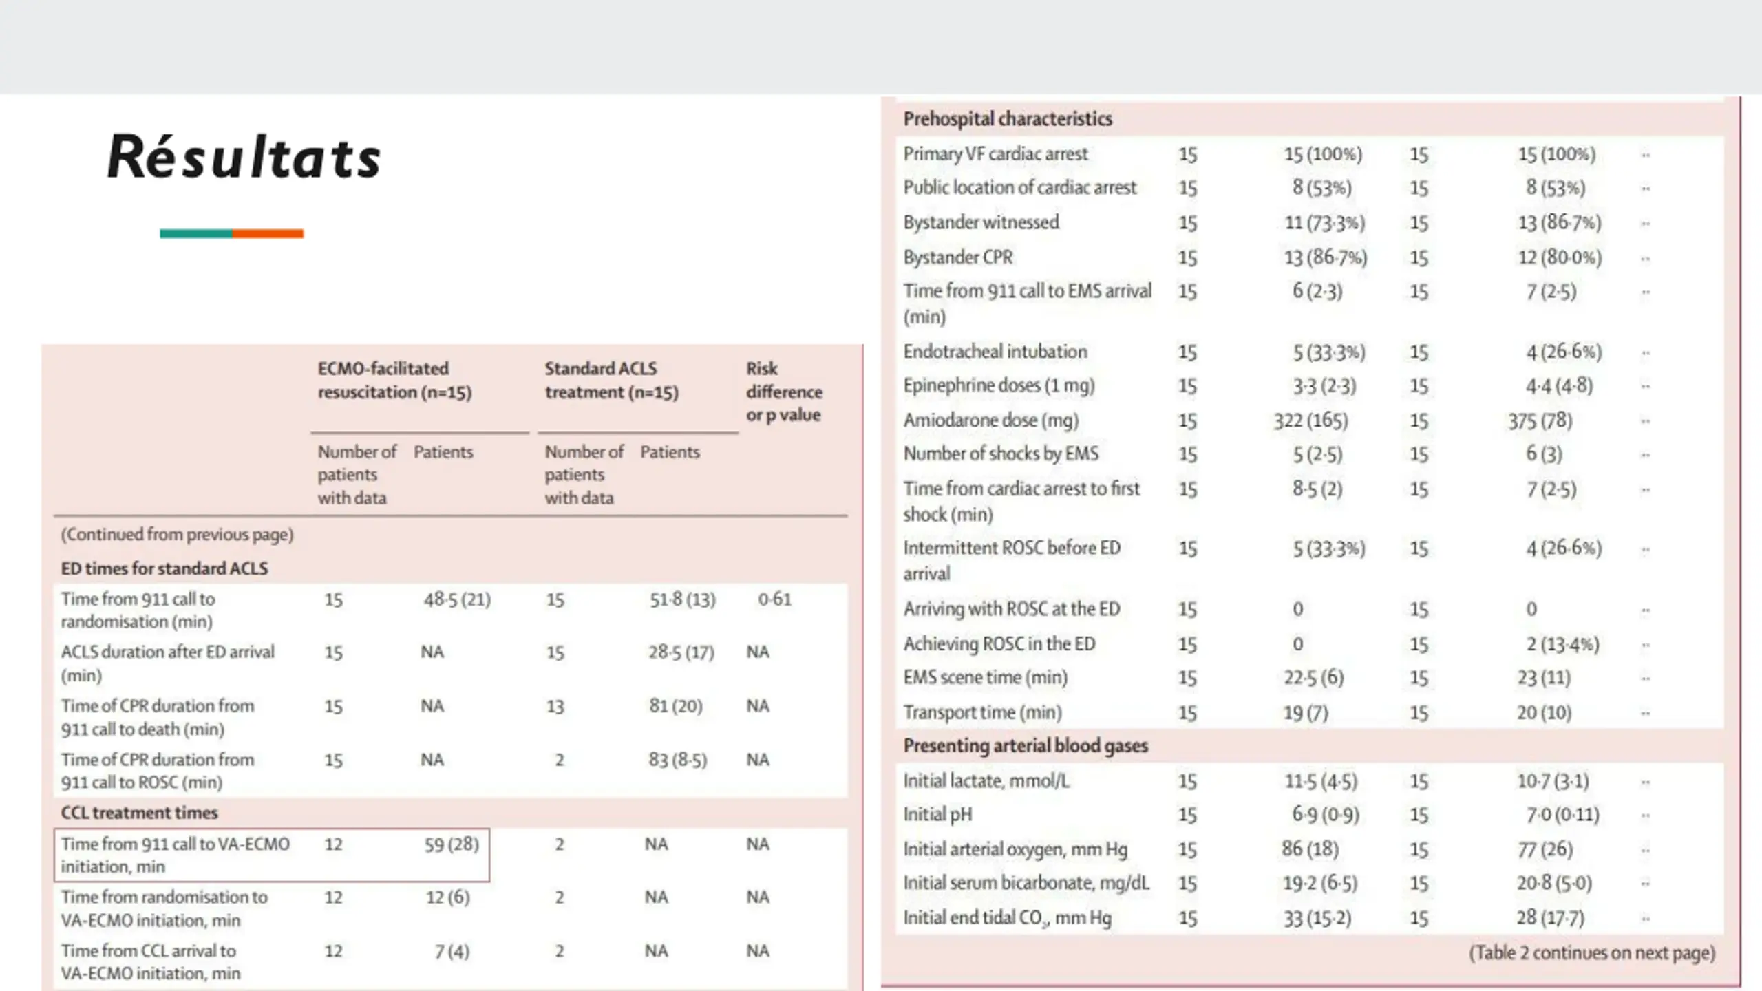This screenshot has height=991, width=1762.
Task: Select Standard ACLS treatment column header
Action: pyautogui.click(x=611, y=380)
